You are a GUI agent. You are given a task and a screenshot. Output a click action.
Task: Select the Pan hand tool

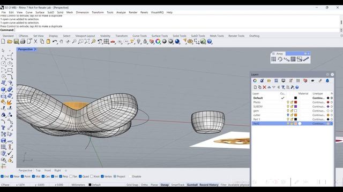tap(62, 42)
